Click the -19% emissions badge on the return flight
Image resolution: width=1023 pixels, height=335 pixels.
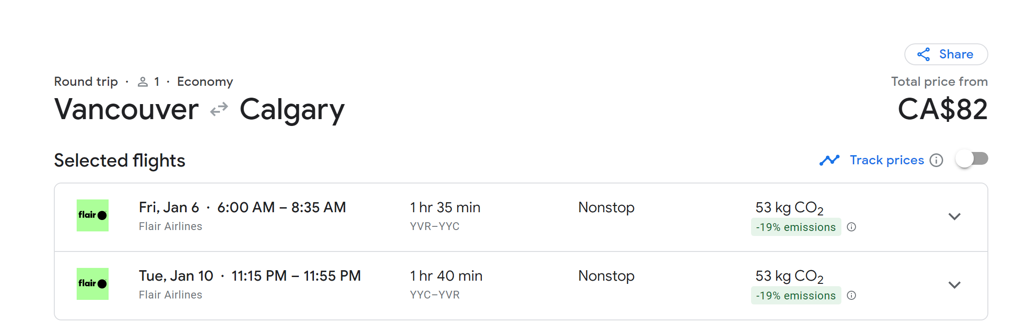tap(796, 296)
